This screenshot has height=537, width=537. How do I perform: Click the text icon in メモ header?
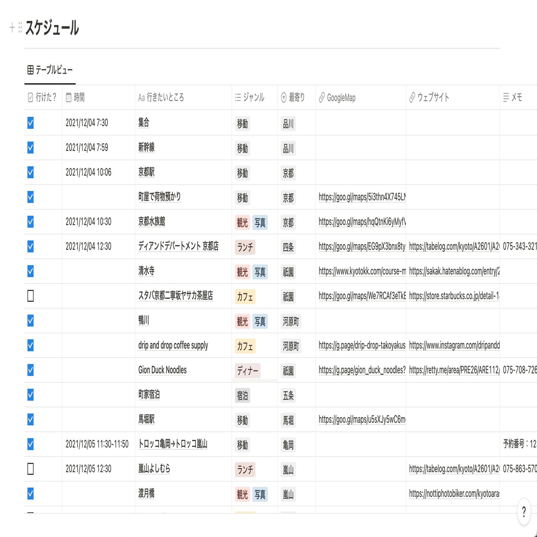(506, 98)
